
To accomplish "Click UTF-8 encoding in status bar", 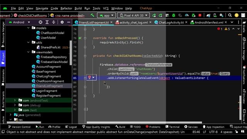I will [x=213, y=132].
